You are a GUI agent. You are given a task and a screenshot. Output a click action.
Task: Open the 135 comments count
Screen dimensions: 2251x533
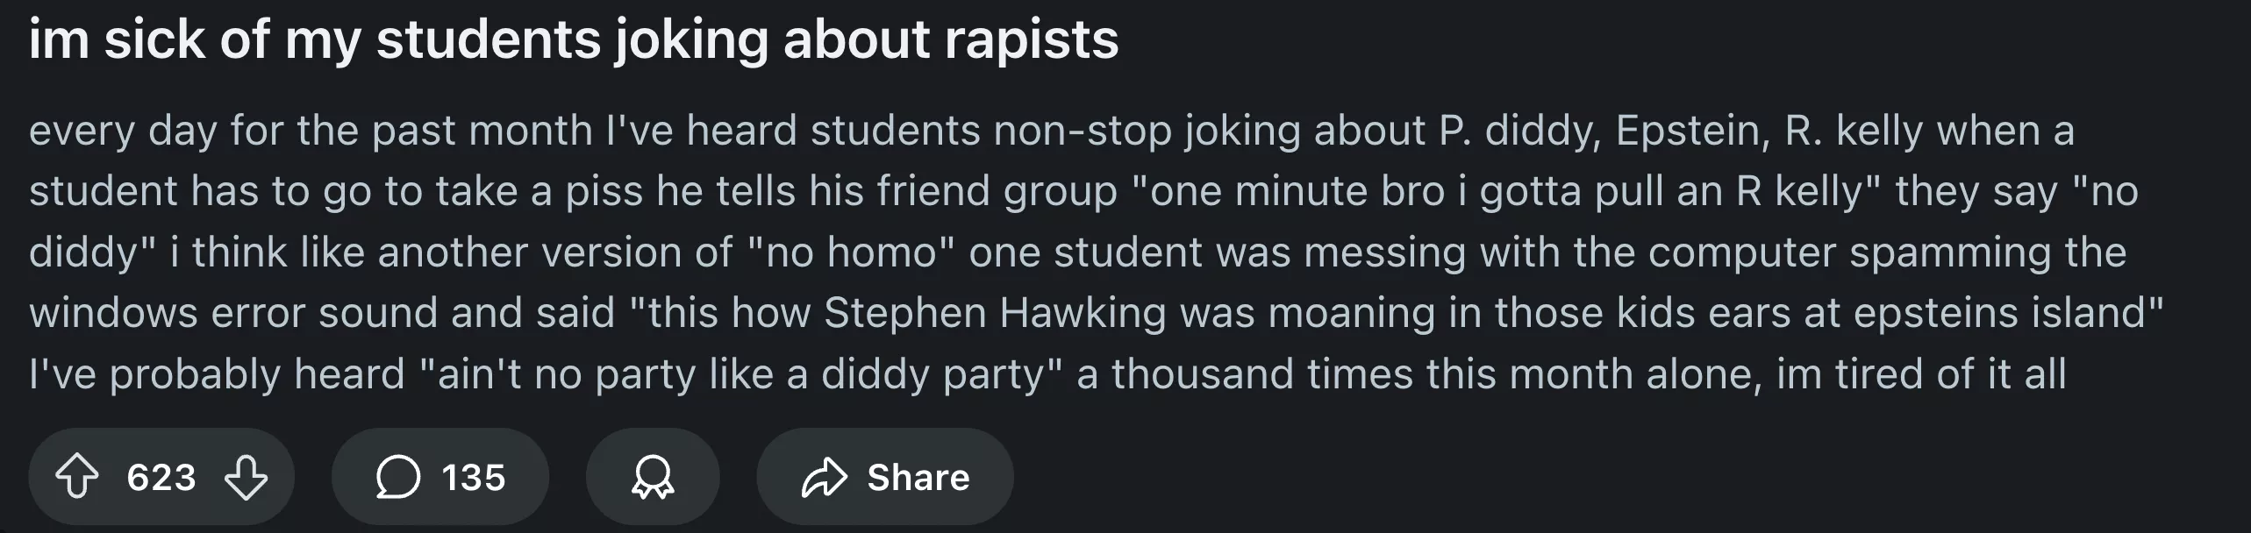[x=474, y=478]
